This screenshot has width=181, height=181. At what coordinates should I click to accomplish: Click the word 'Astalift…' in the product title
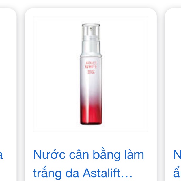tap(107, 173)
